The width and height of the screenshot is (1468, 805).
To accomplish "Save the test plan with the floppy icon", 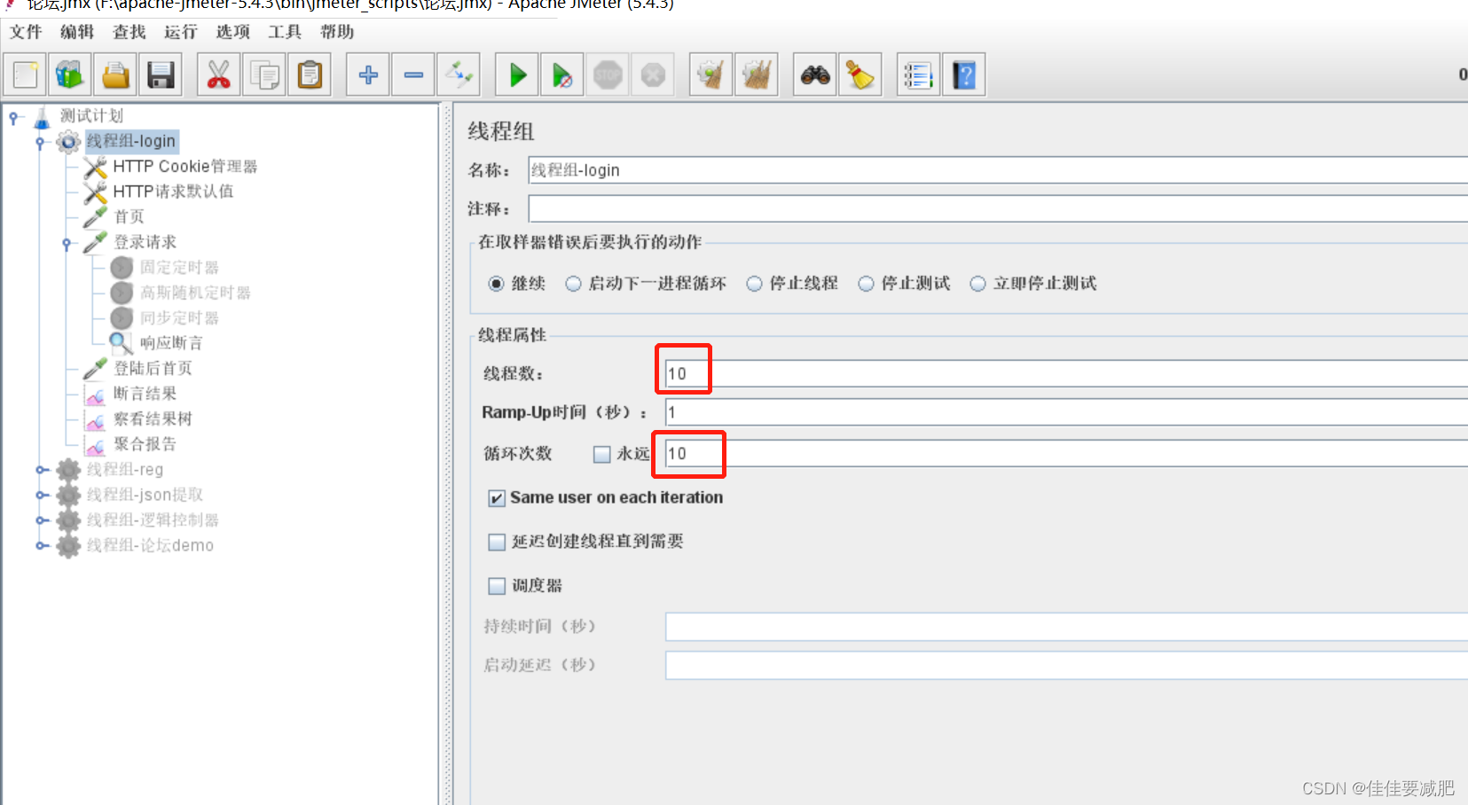I will click(x=161, y=75).
